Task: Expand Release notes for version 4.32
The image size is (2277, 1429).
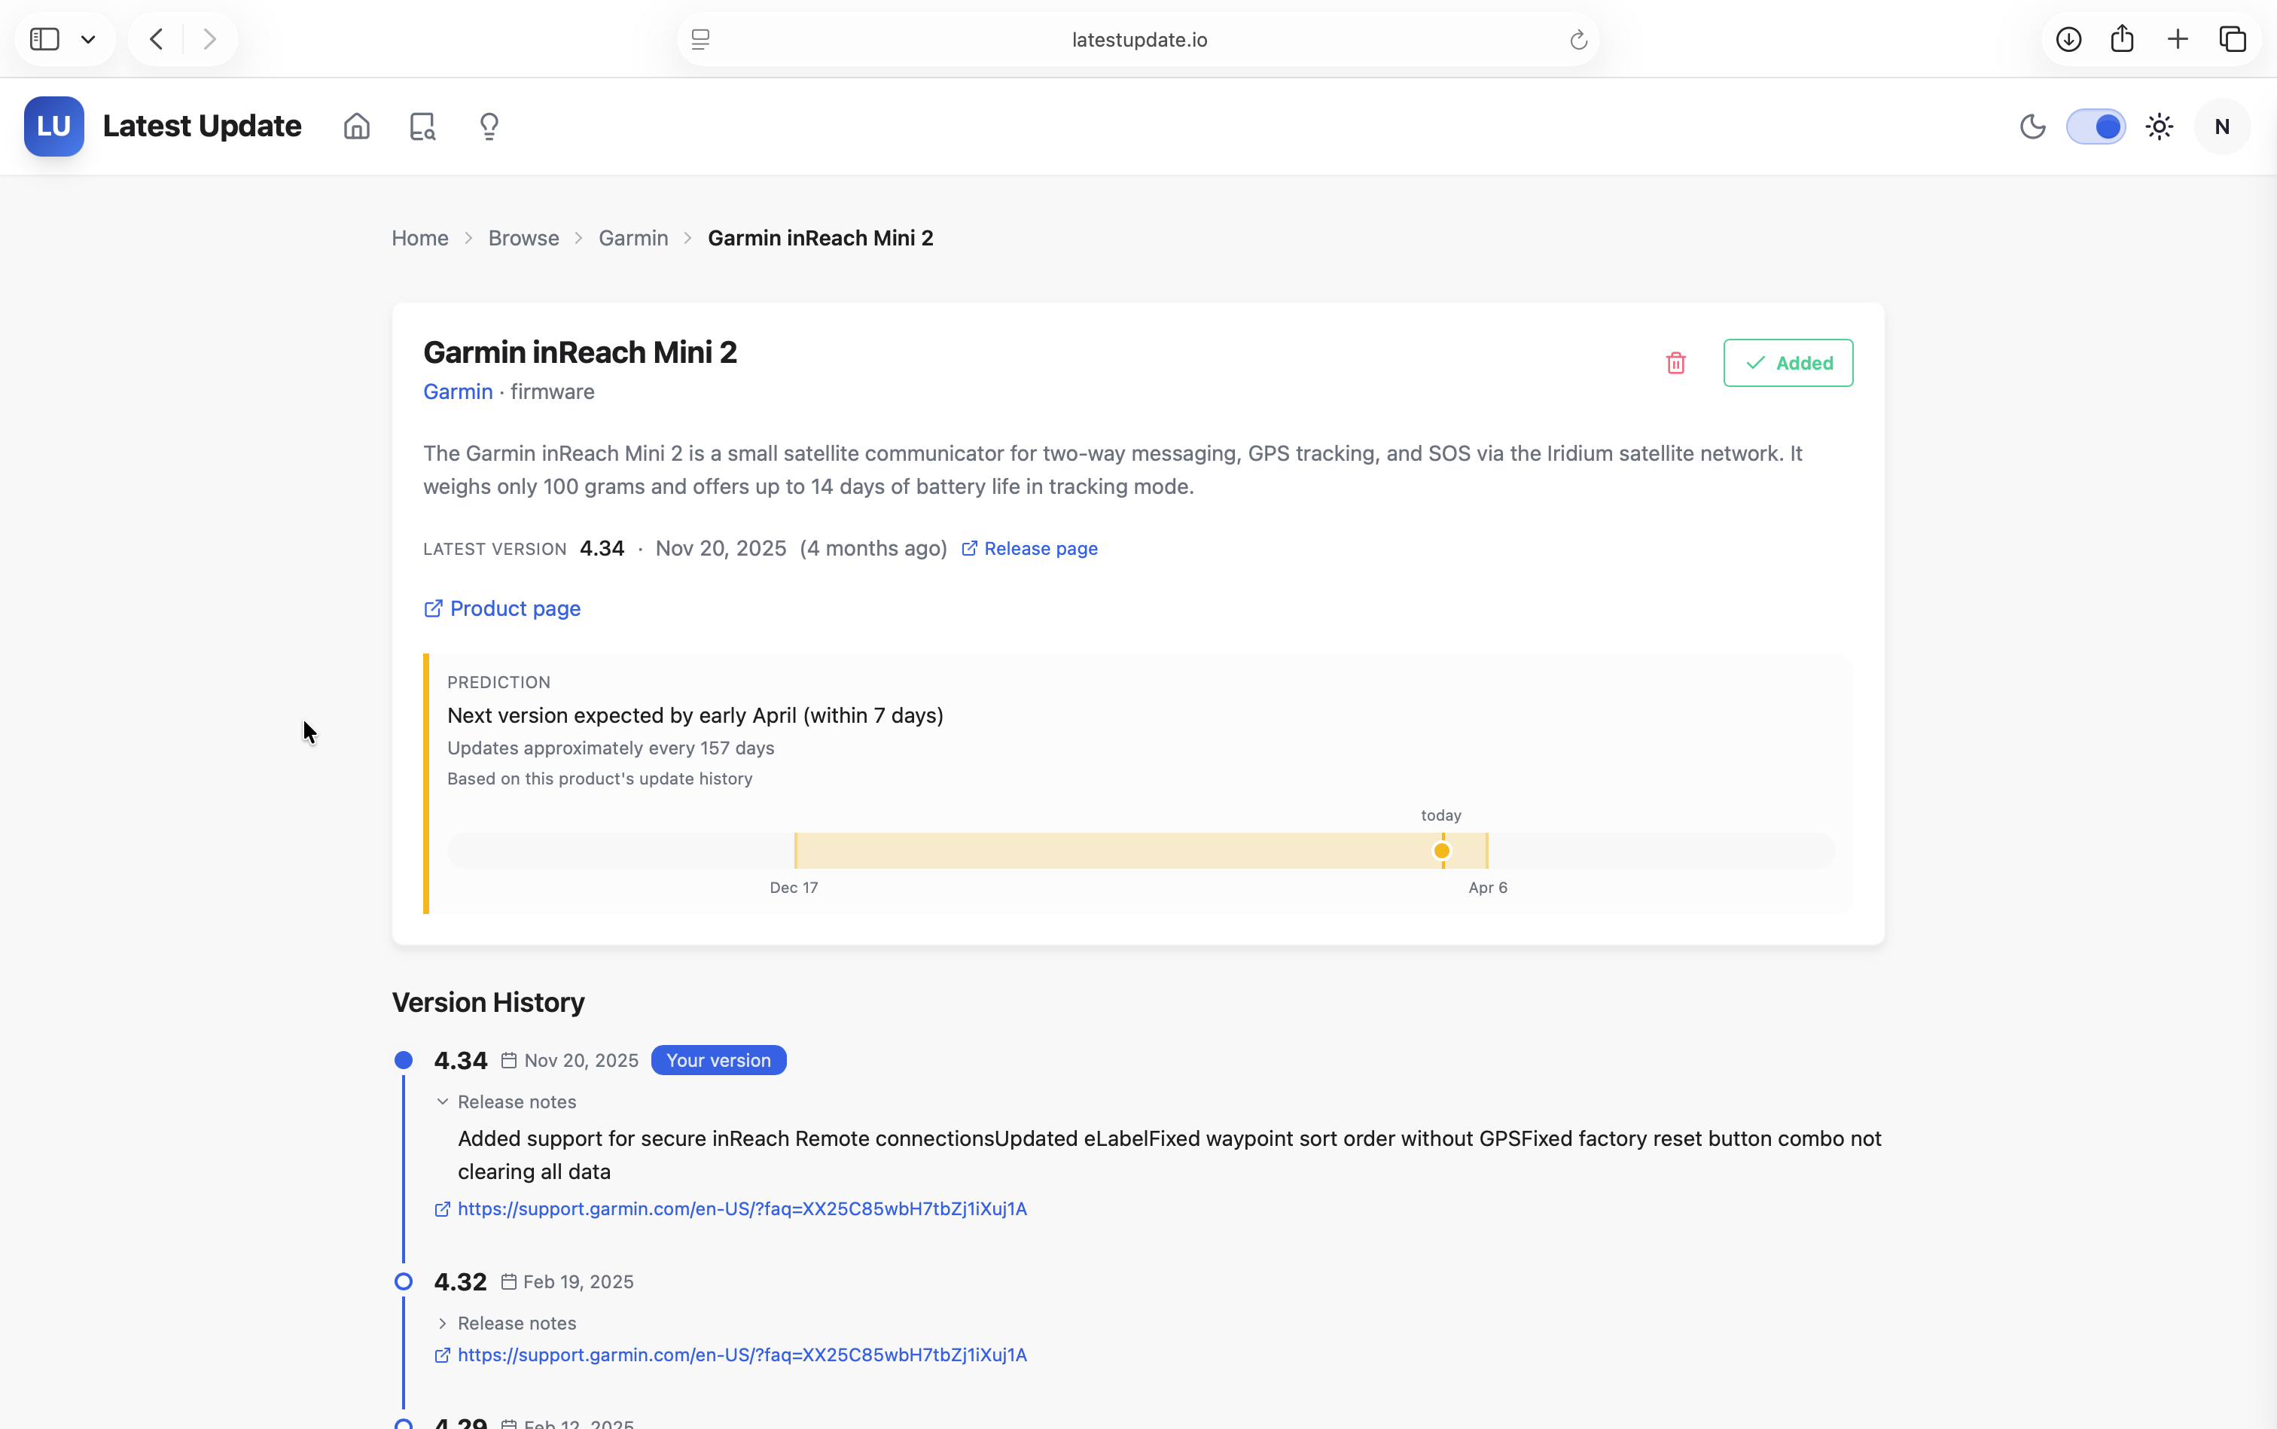Action: (x=507, y=1323)
